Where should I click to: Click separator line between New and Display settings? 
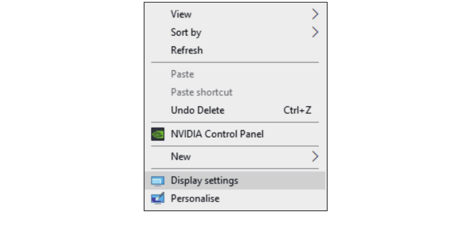pos(235,168)
